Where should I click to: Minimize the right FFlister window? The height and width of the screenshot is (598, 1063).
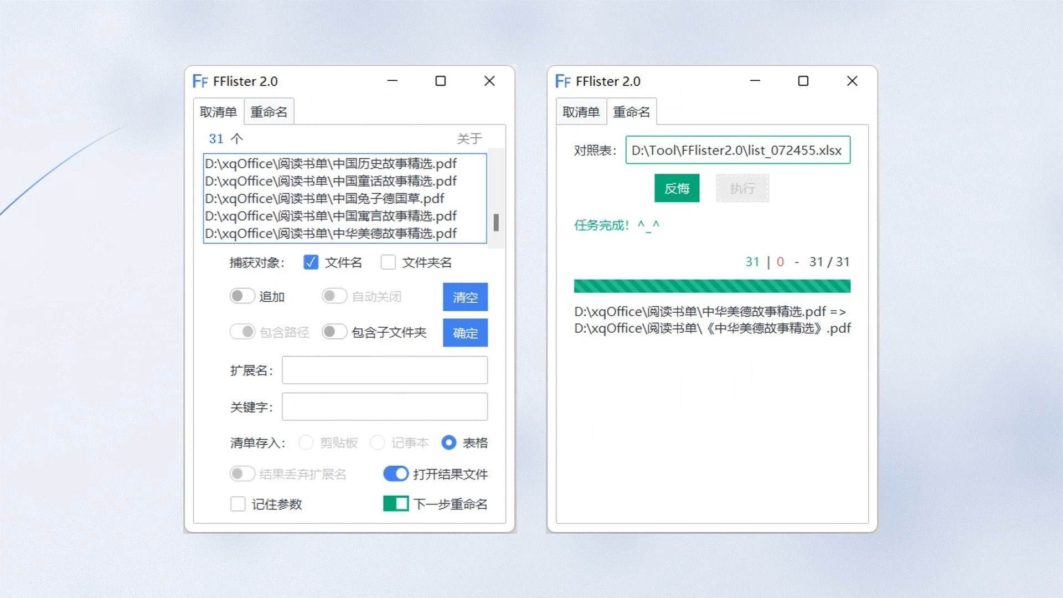(x=755, y=81)
